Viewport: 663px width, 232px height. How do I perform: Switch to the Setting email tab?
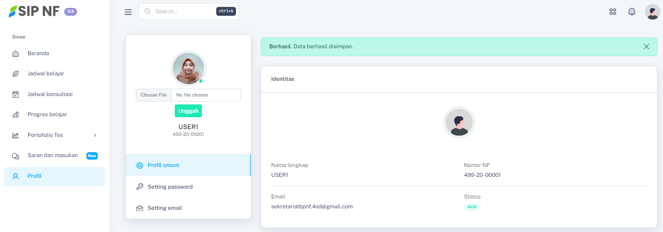(x=164, y=208)
